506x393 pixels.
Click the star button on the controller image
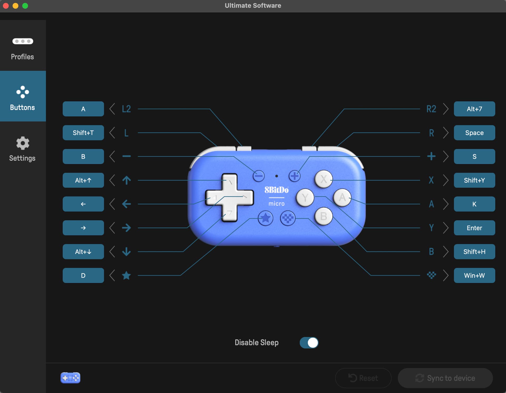pyautogui.click(x=265, y=218)
